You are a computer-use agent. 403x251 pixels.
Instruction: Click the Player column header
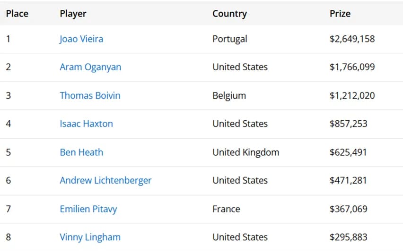[73, 14]
